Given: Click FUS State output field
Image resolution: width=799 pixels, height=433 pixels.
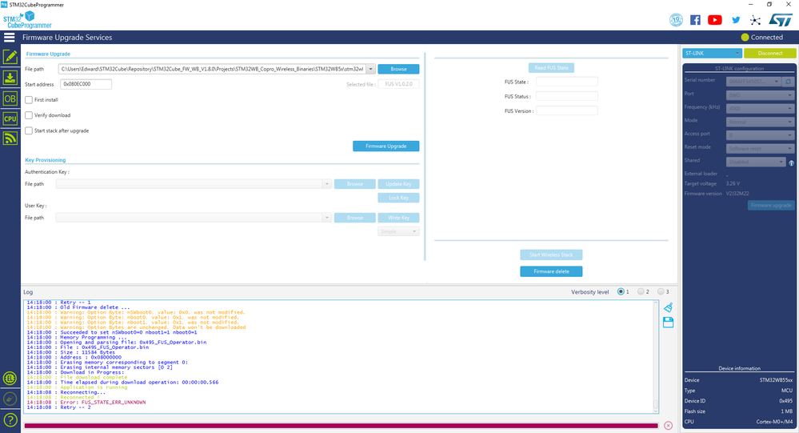Looking at the screenshot, I should pos(566,82).
